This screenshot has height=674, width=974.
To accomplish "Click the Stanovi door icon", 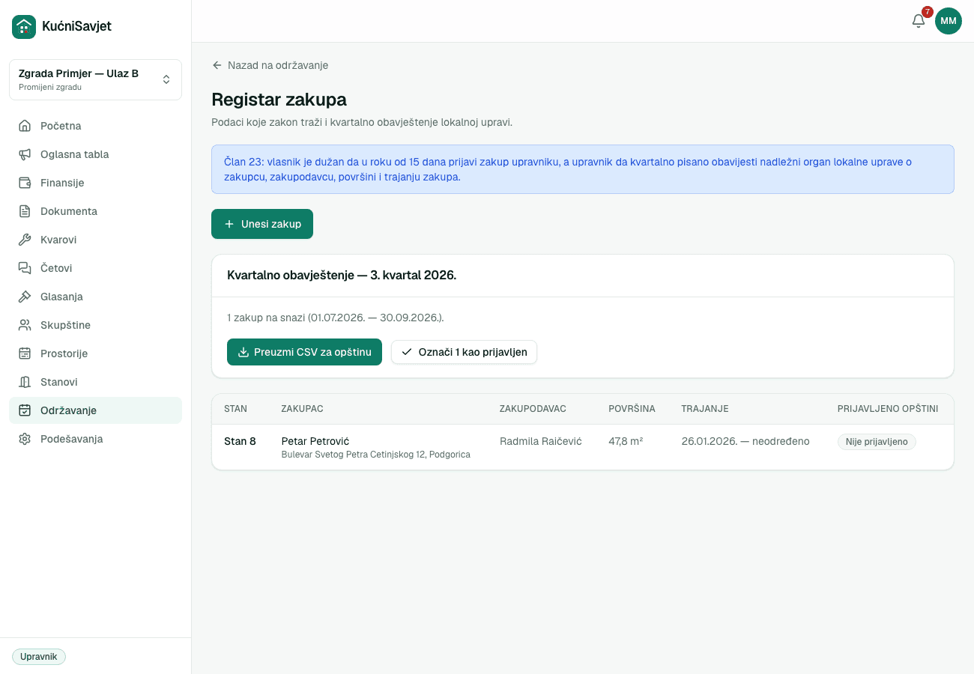I will pyautogui.click(x=25, y=382).
